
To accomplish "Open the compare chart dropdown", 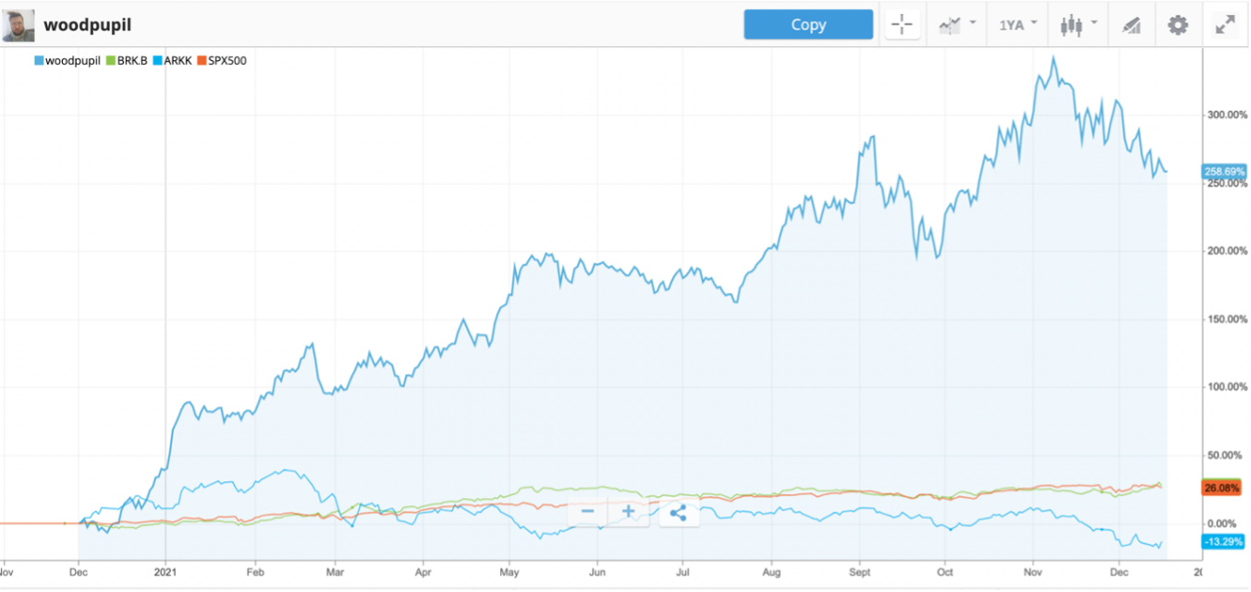I will tap(956, 25).
